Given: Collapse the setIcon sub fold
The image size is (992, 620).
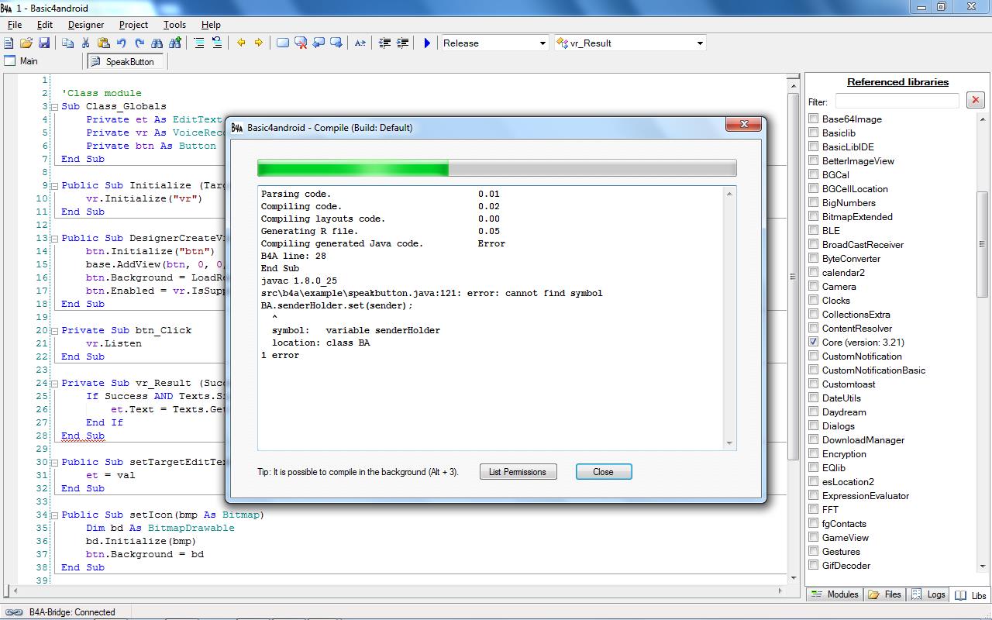Looking at the screenshot, I should click(55, 515).
